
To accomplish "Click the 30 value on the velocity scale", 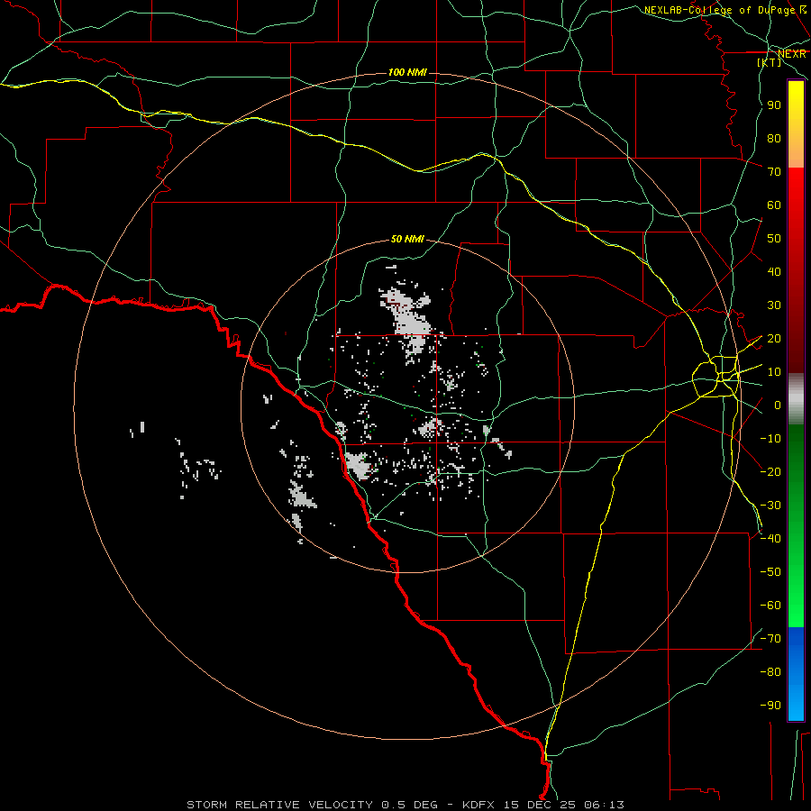I will 774,305.
